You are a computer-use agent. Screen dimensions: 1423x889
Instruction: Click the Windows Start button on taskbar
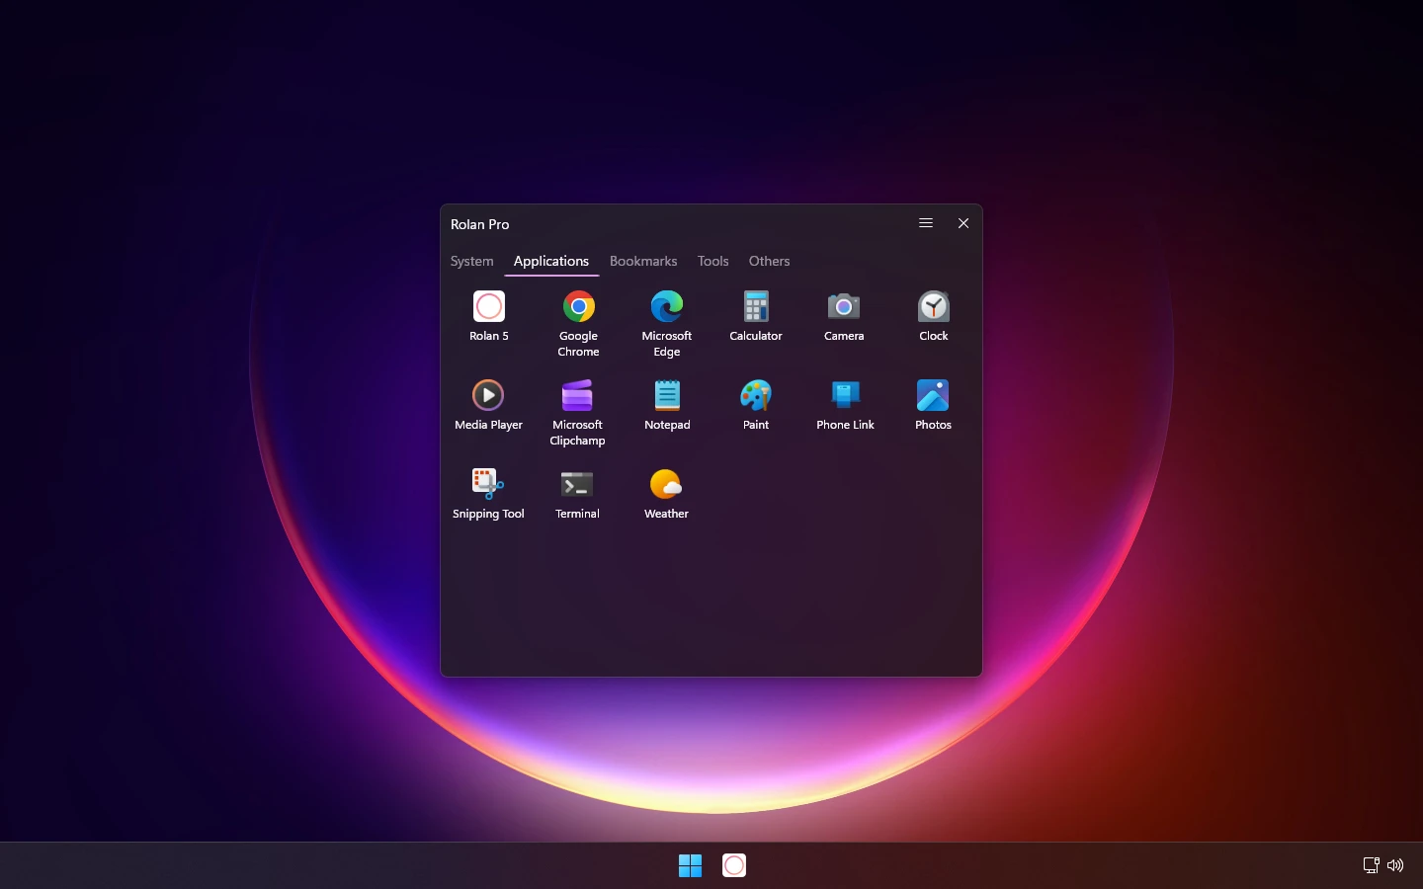[690, 865]
